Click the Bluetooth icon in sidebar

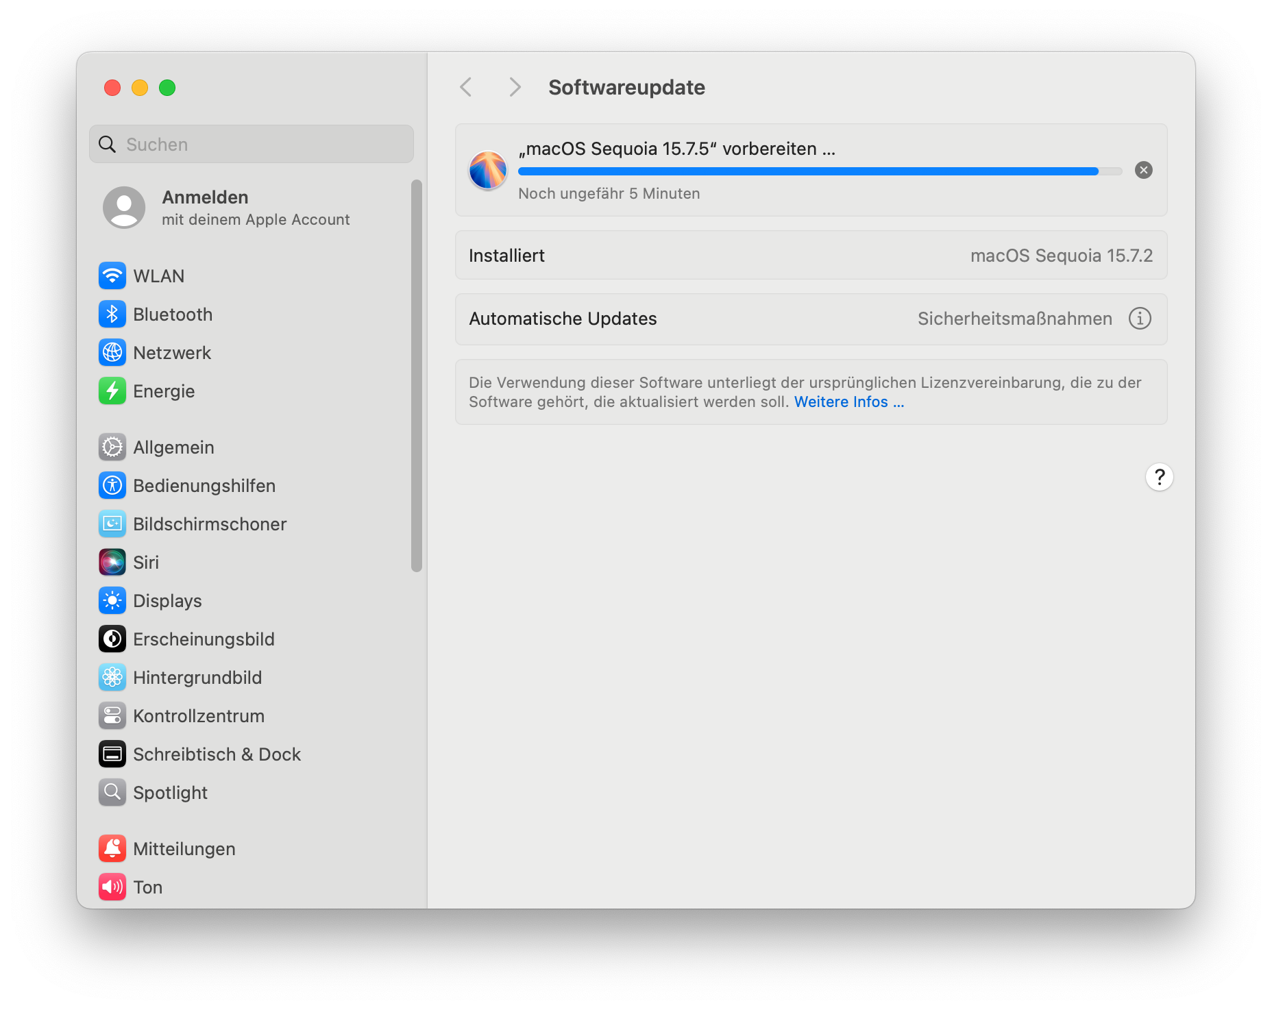[112, 315]
